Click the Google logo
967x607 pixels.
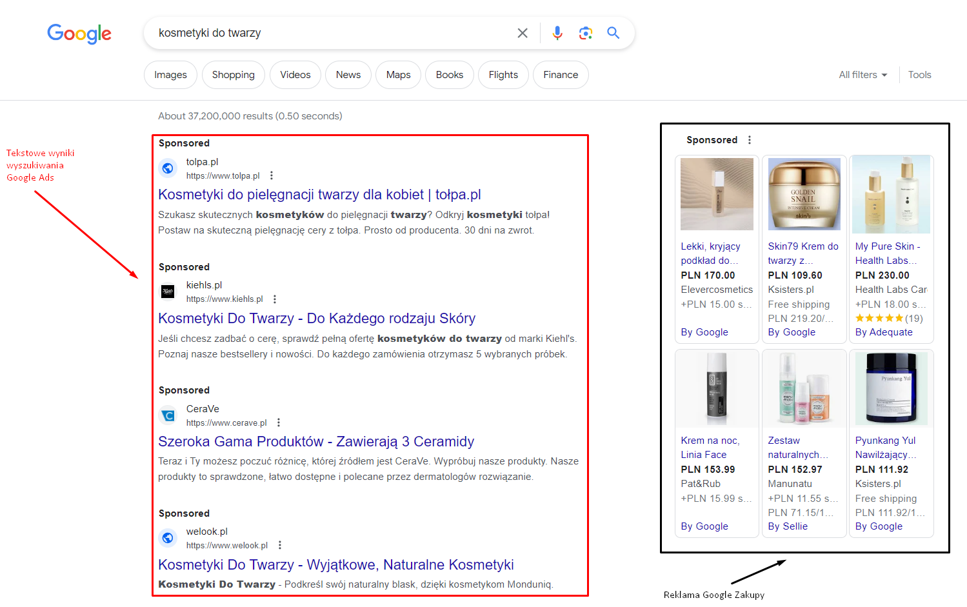(79, 34)
